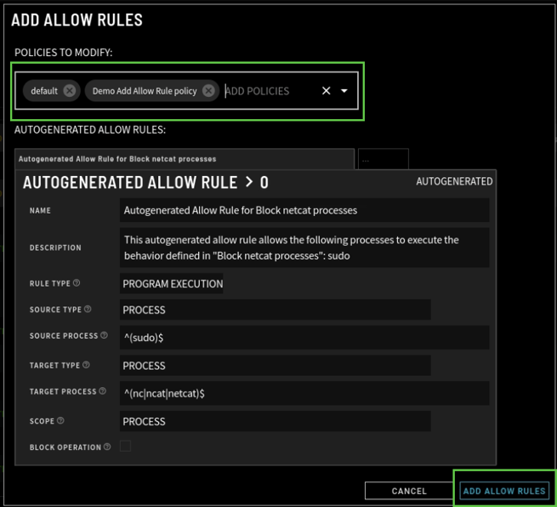The image size is (557, 507).
Task: Show help for Target Process
Action: 103,390
